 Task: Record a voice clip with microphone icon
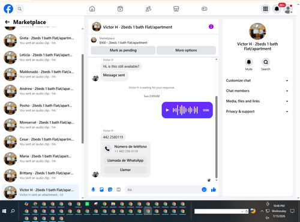[x=93, y=190]
